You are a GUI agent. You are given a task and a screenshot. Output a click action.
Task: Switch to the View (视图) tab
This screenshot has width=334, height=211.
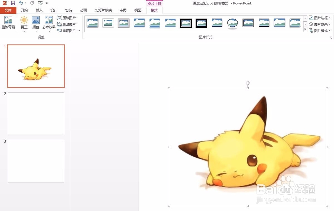click(138, 10)
